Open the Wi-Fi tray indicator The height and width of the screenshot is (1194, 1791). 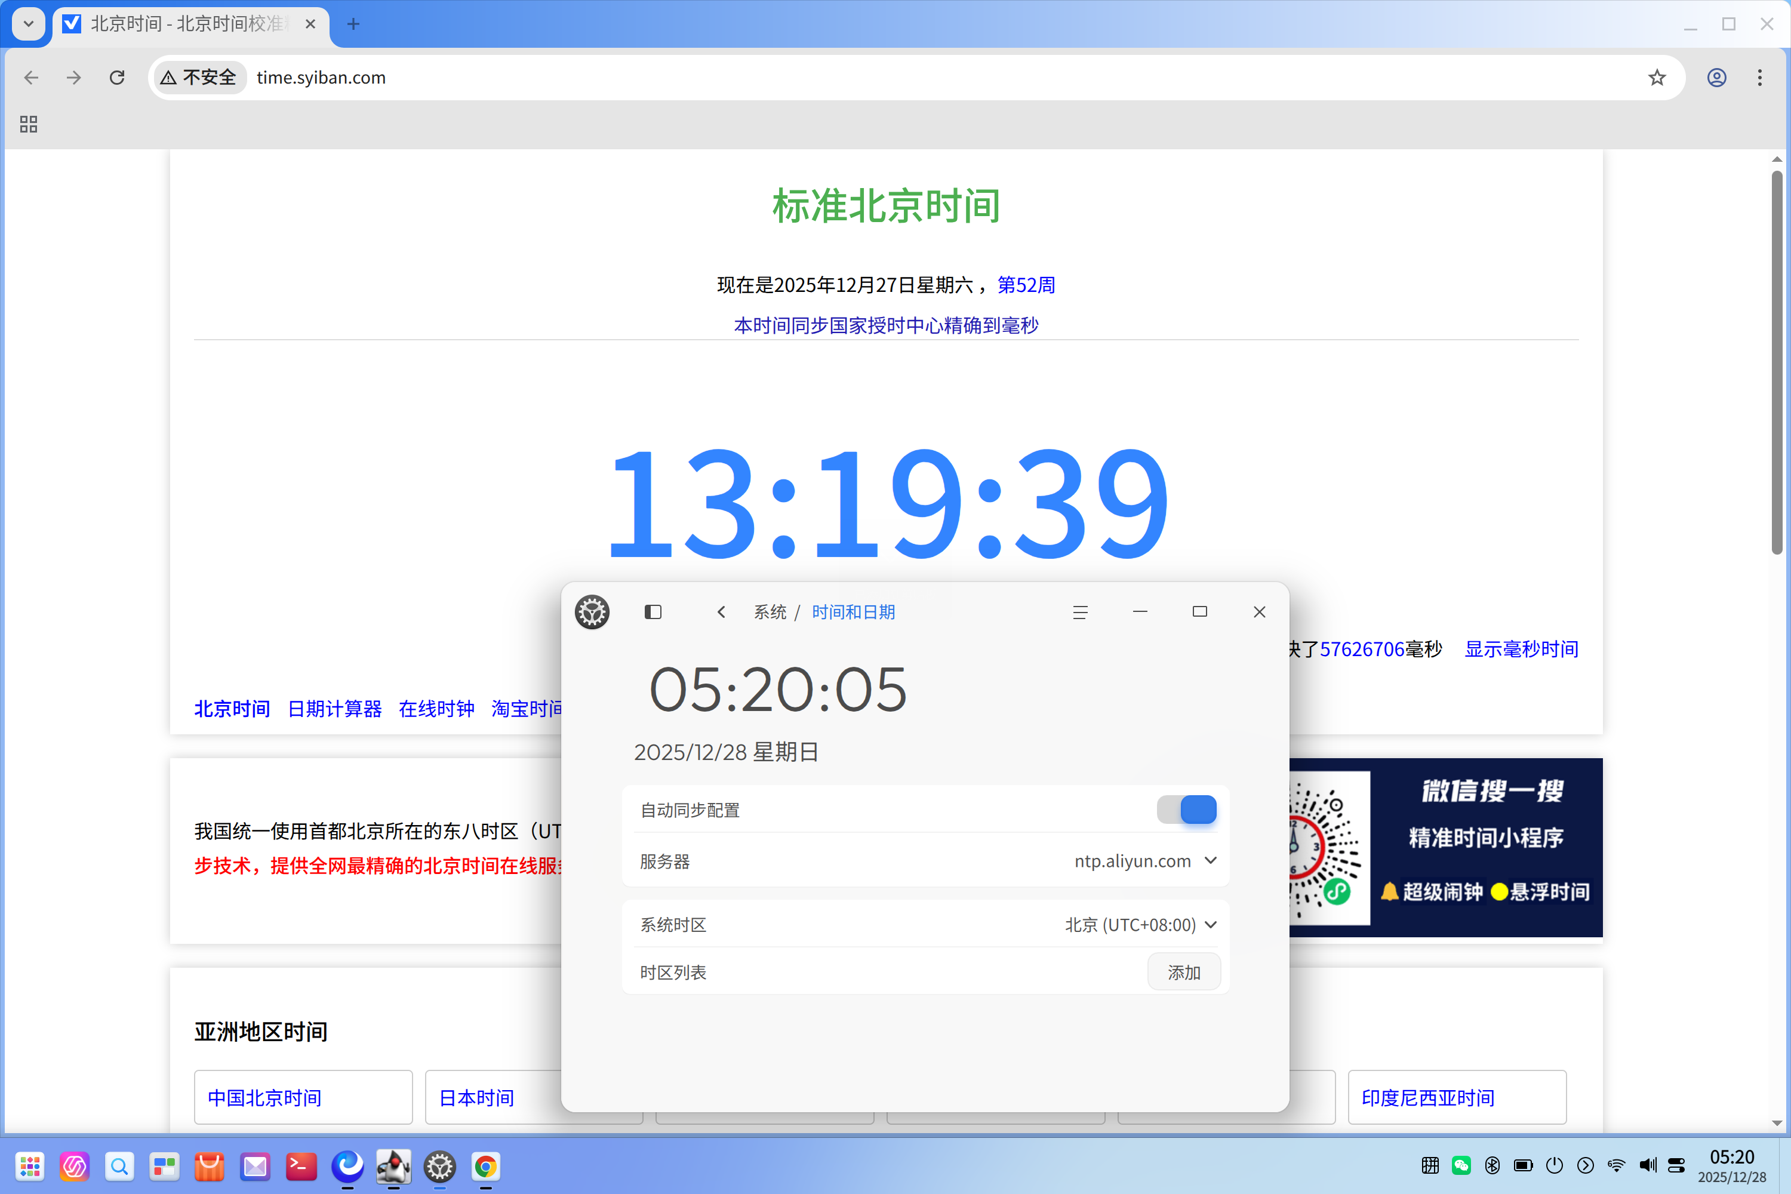(1616, 1165)
